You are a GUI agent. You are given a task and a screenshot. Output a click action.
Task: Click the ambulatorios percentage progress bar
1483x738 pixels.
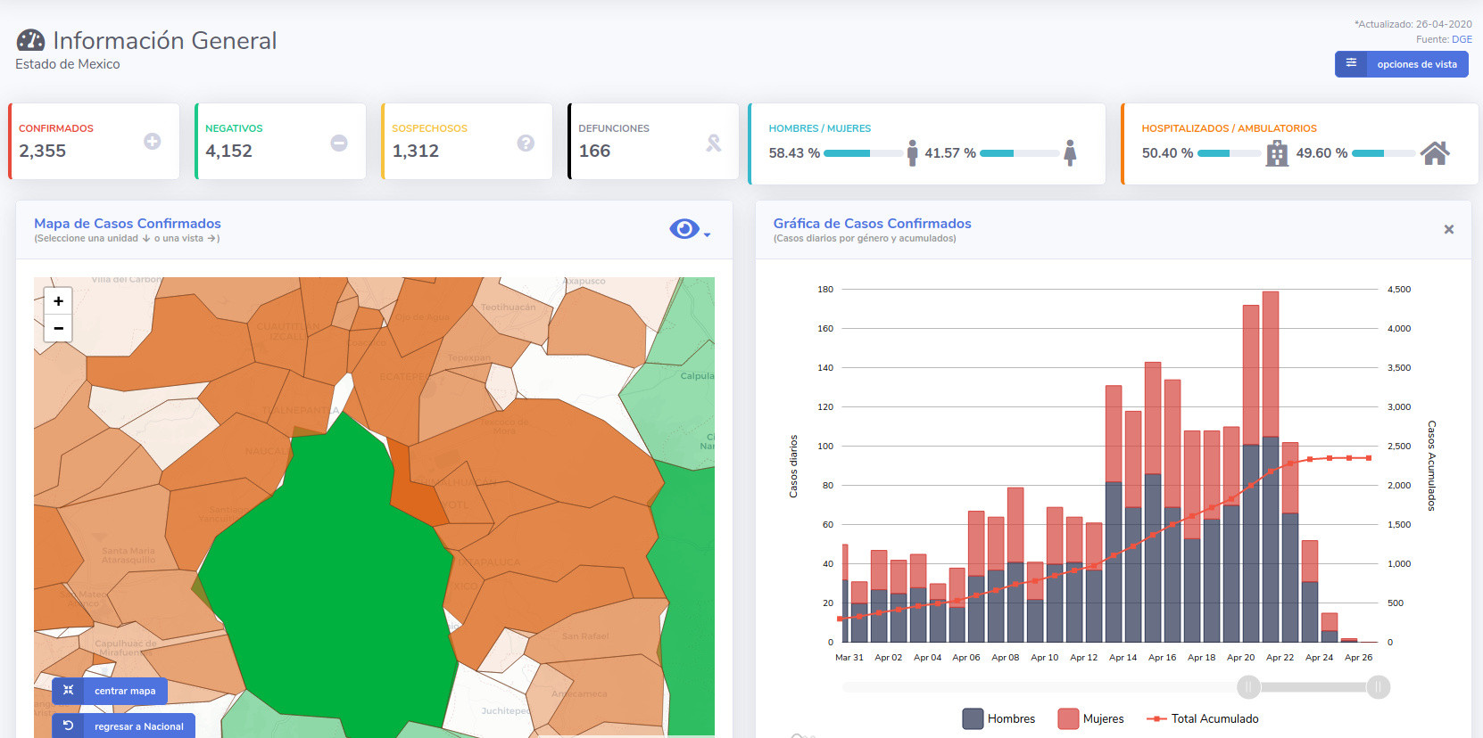click(1383, 153)
